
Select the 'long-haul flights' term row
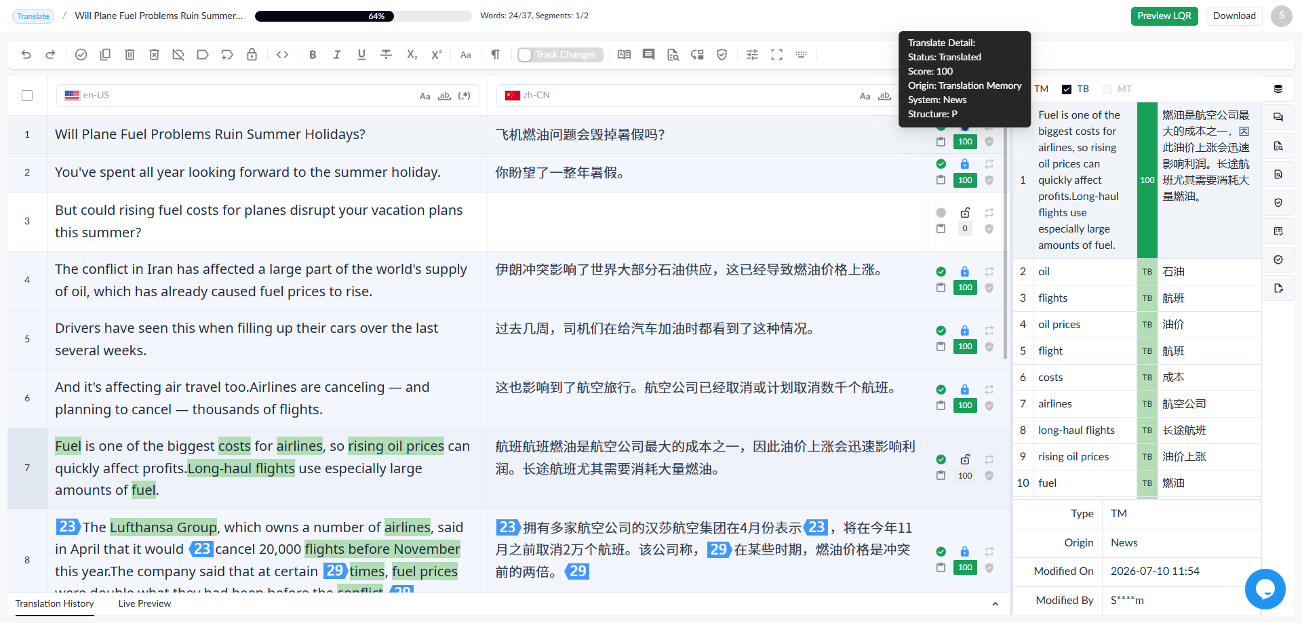[x=1137, y=430]
